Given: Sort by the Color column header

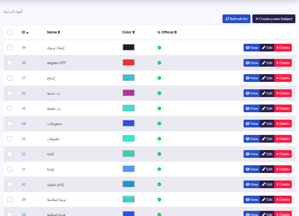Looking at the screenshot, I should (128, 32).
